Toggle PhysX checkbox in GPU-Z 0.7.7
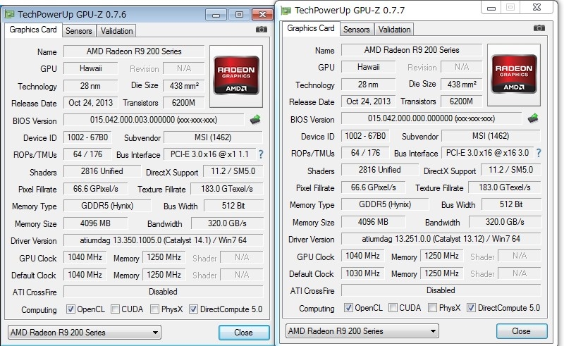The width and height of the screenshot is (564, 346). 432,307
